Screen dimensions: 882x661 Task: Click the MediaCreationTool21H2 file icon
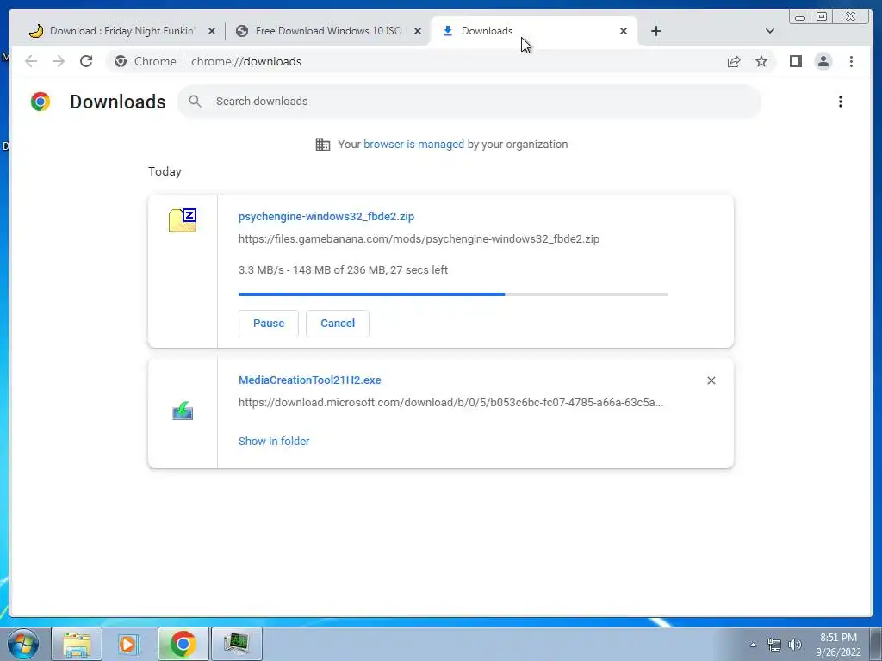(183, 411)
